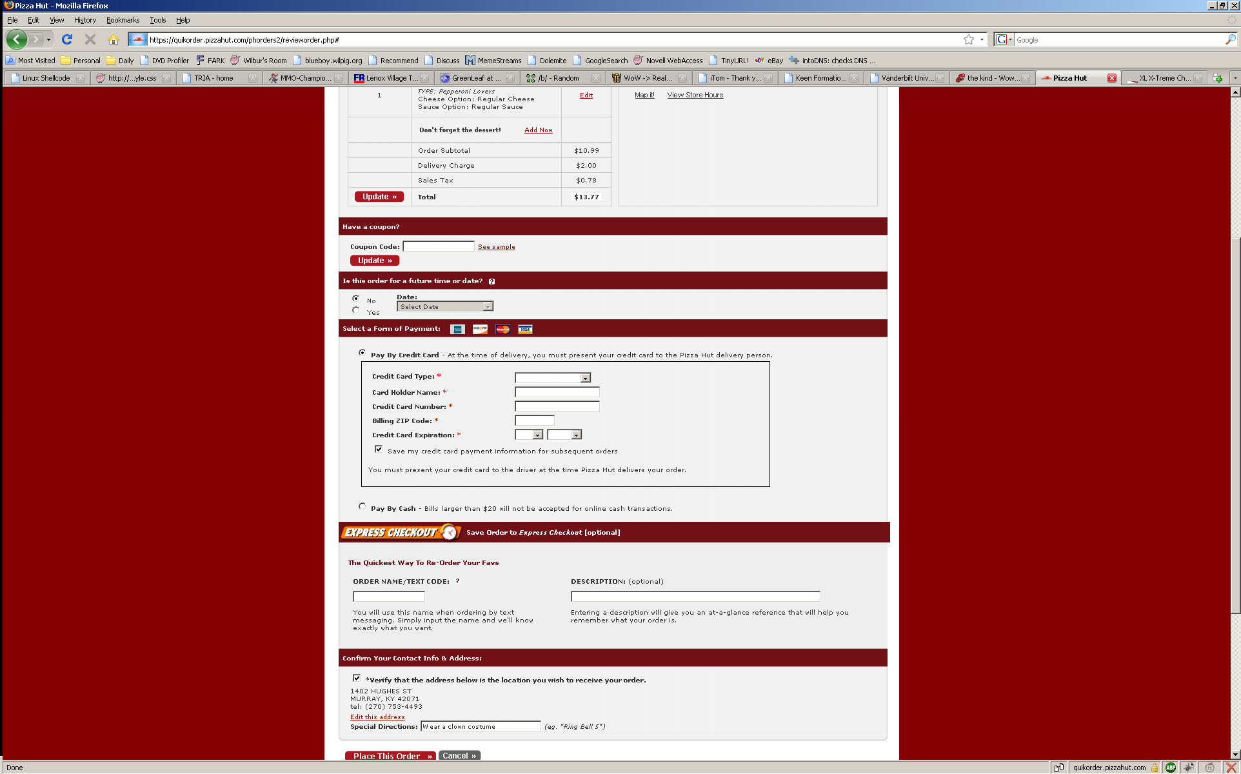Open the expiration year dropdown
This screenshot has width=1241, height=774.
tap(564, 435)
